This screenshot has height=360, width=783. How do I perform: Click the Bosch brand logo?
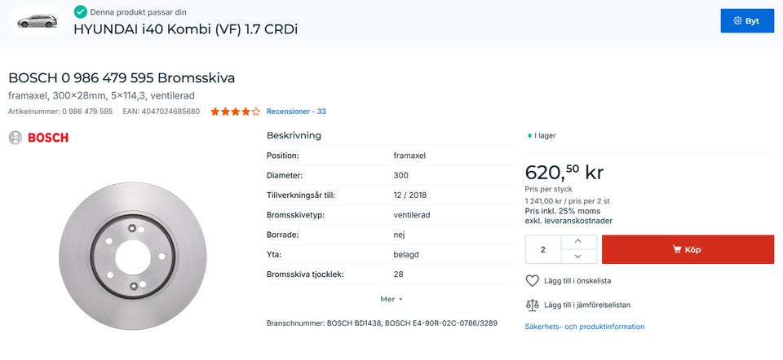click(x=38, y=138)
